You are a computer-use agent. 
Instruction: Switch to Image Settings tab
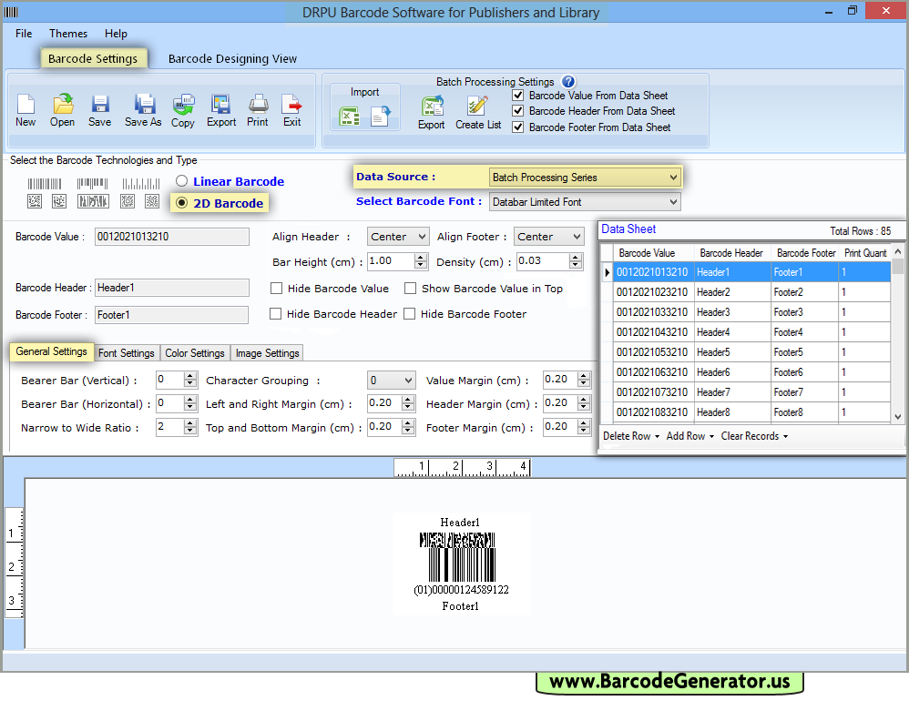coord(267,353)
